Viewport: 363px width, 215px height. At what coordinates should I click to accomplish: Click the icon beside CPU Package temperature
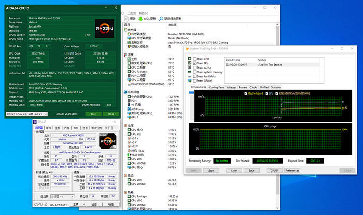pos(129,72)
